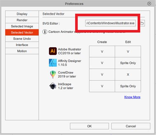Select the Selected Vector tab

(22, 33)
